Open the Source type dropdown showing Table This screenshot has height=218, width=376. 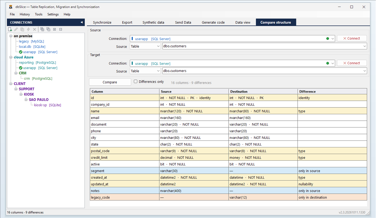145,47
